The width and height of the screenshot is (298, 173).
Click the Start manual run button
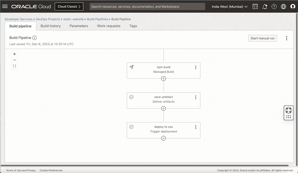[x=262, y=38]
